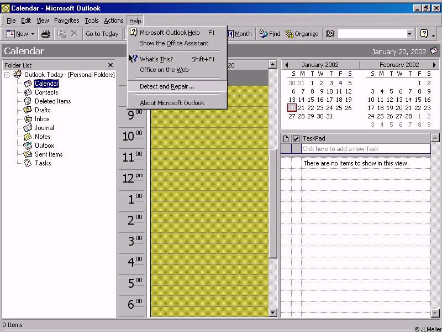Switch to Month view button
The width and height of the screenshot is (442, 332).
[239, 34]
